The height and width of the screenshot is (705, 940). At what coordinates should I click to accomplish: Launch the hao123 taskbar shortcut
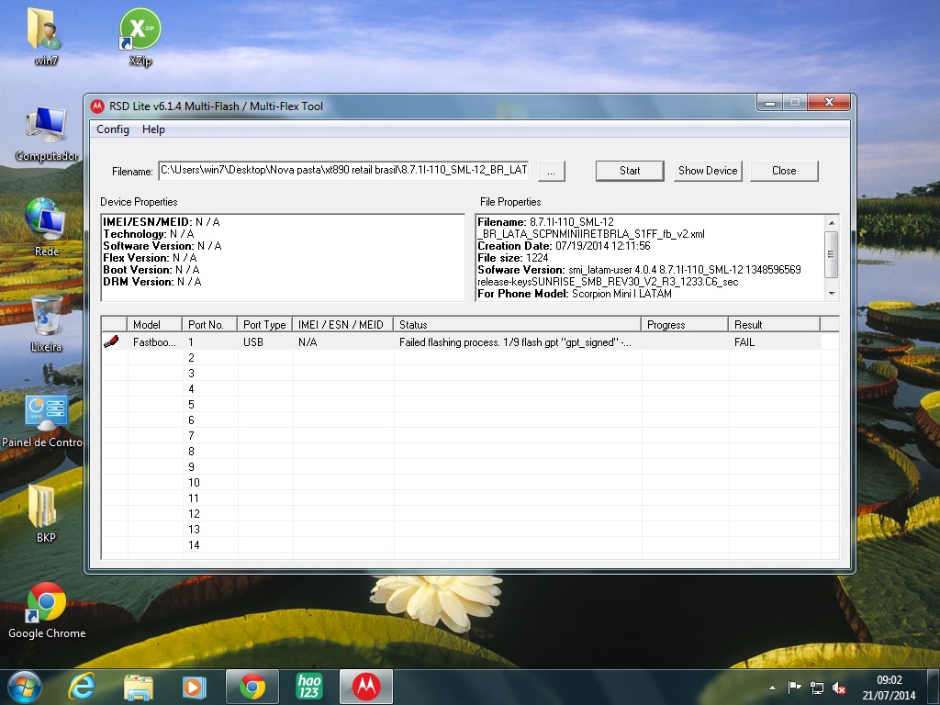[309, 686]
